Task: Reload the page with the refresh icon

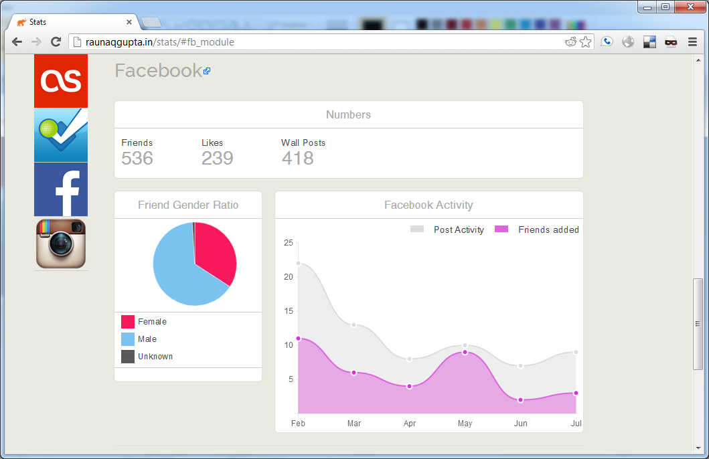Action: (x=56, y=42)
